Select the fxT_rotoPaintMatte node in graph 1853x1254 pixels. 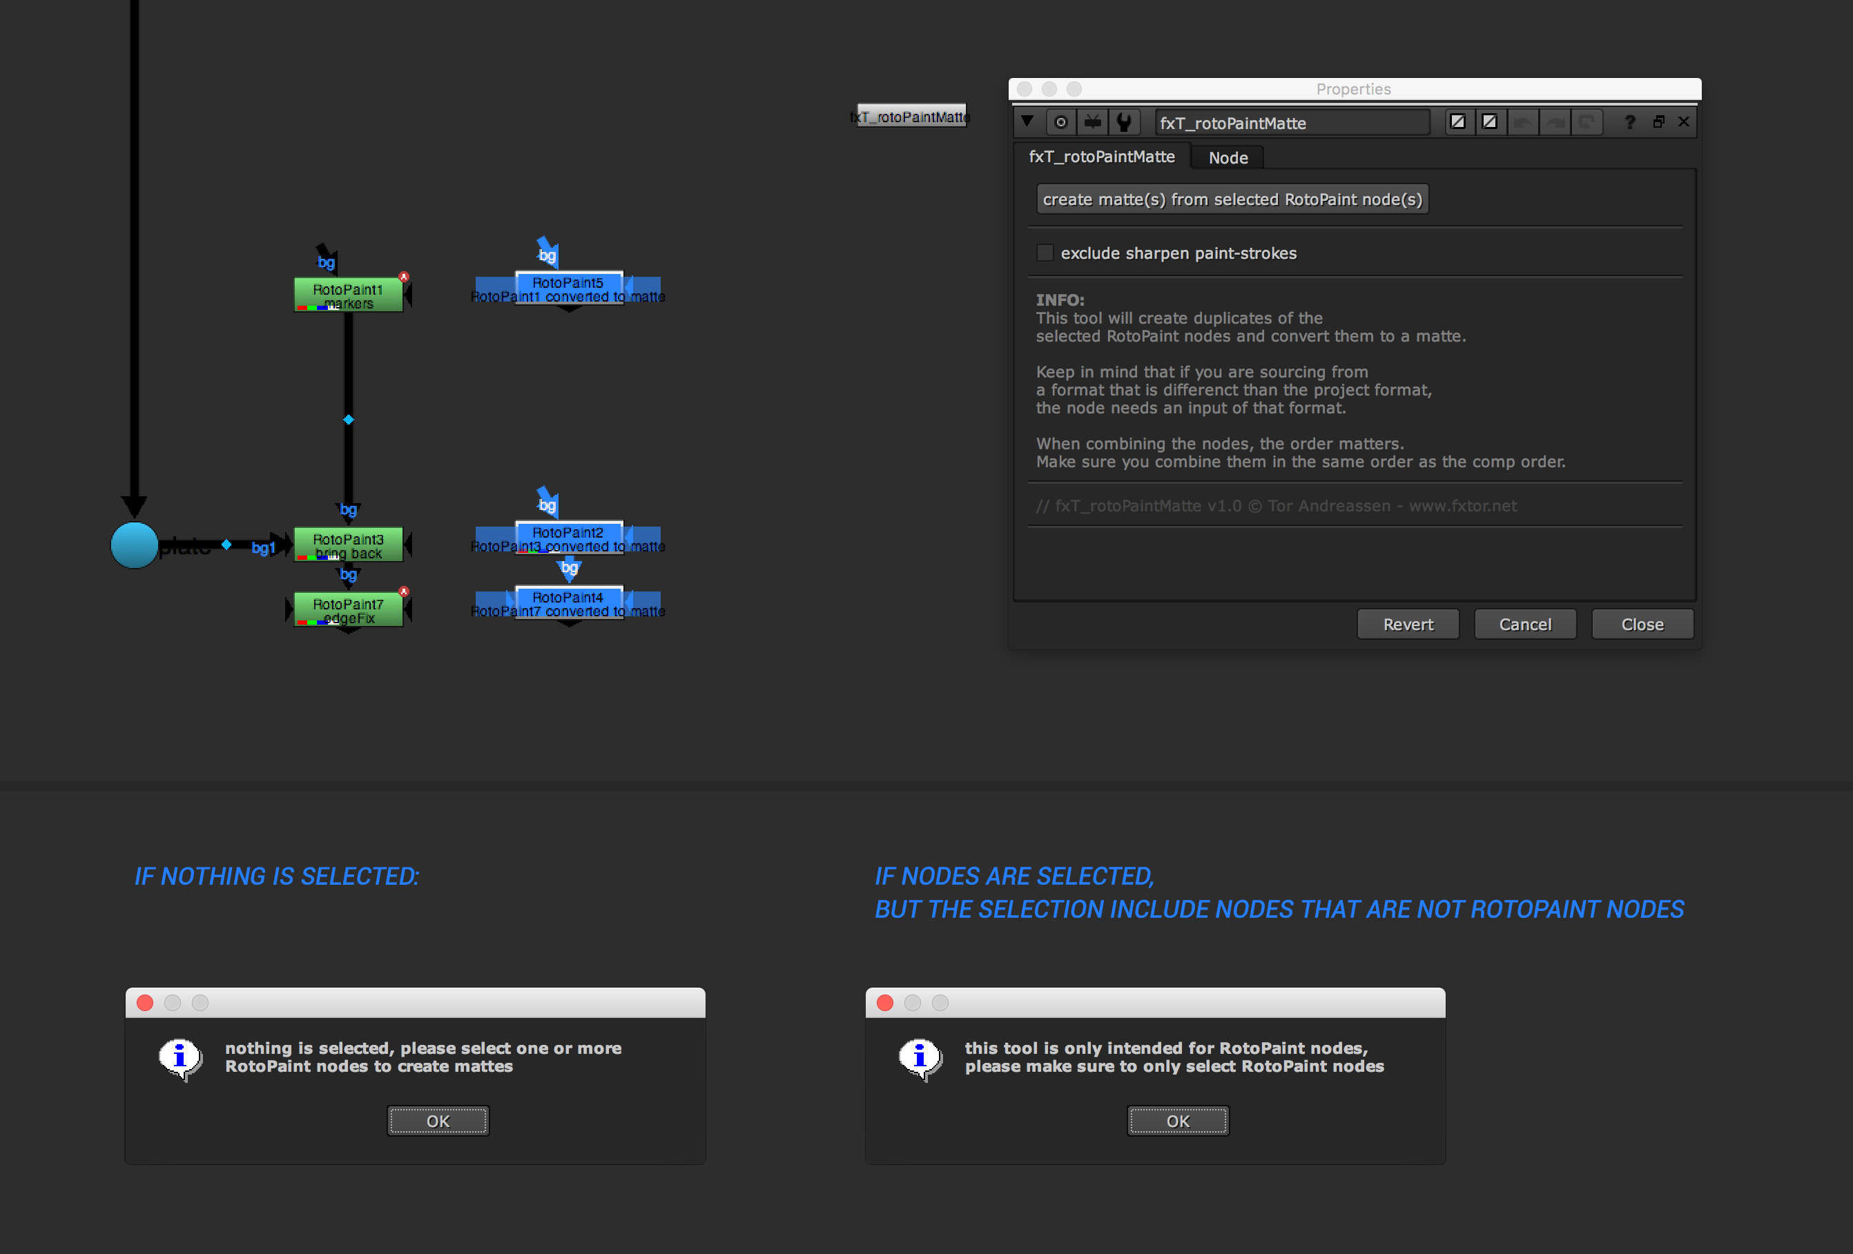[911, 117]
